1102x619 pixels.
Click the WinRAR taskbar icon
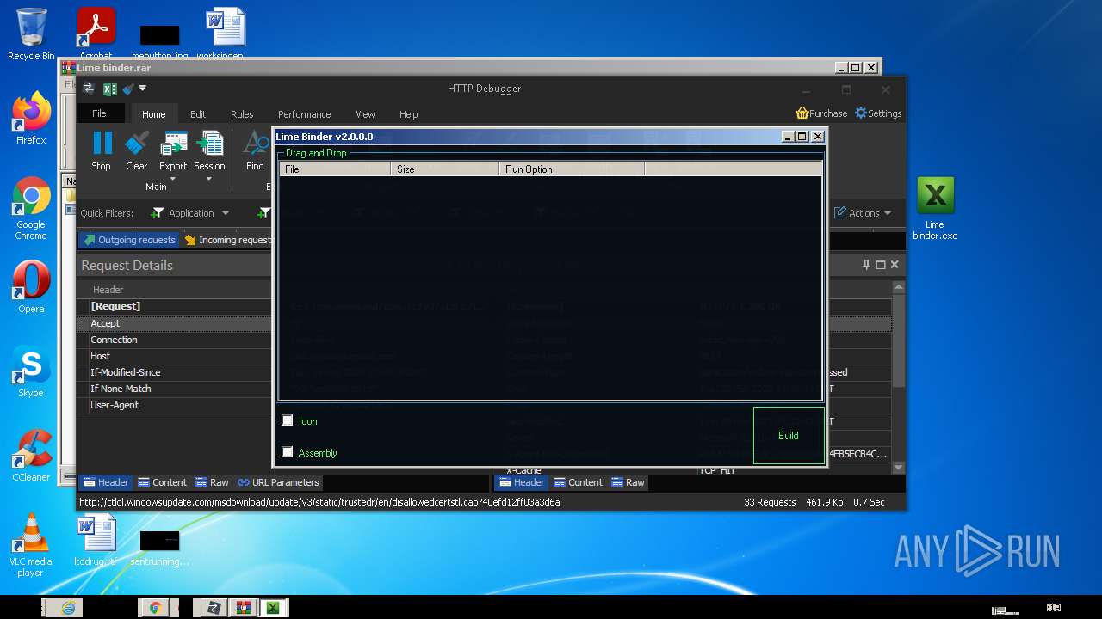243,608
